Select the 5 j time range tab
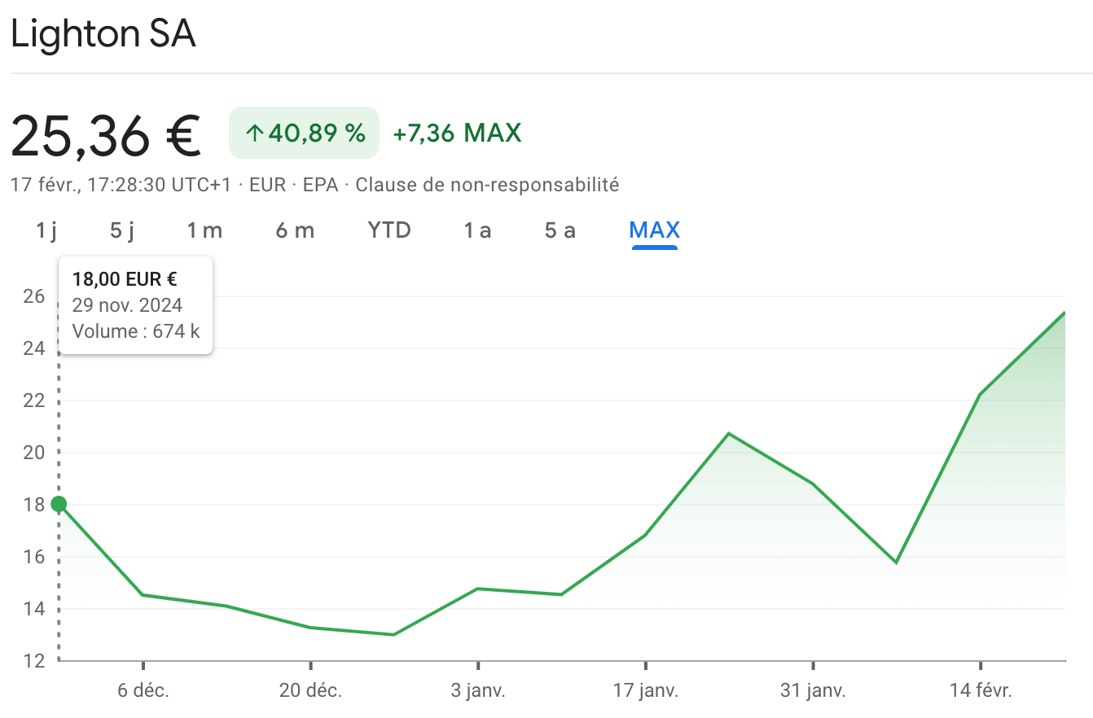This screenshot has width=1093, height=718. [122, 230]
